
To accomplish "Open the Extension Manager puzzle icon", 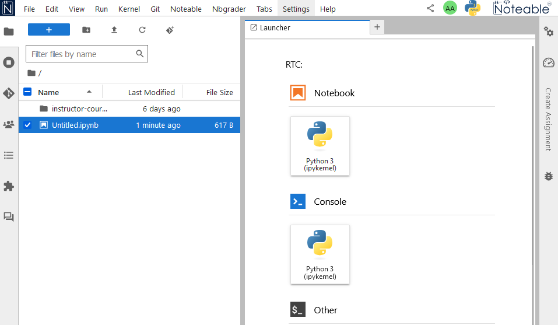I will [x=9, y=186].
